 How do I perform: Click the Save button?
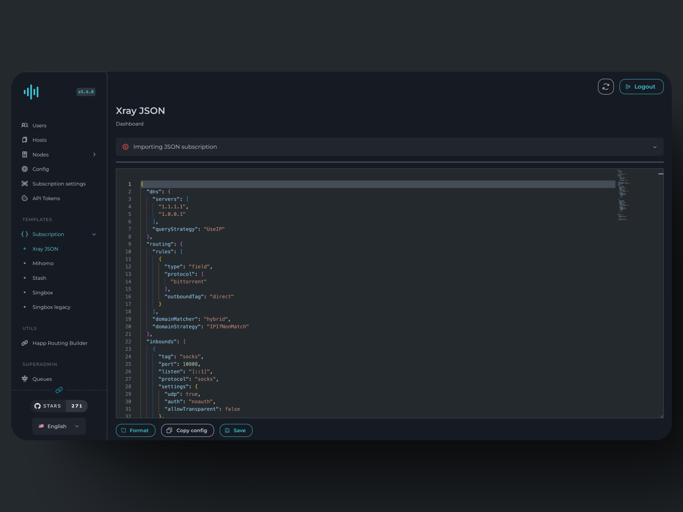pyautogui.click(x=236, y=430)
